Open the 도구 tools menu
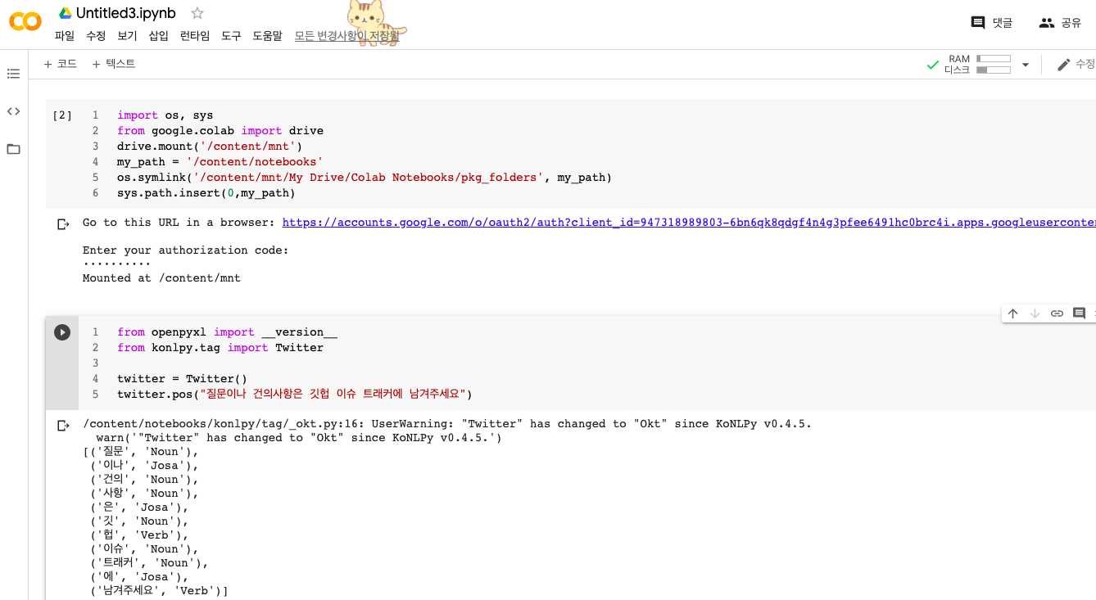The height and width of the screenshot is (600, 1096). click(x=230, y=36)
